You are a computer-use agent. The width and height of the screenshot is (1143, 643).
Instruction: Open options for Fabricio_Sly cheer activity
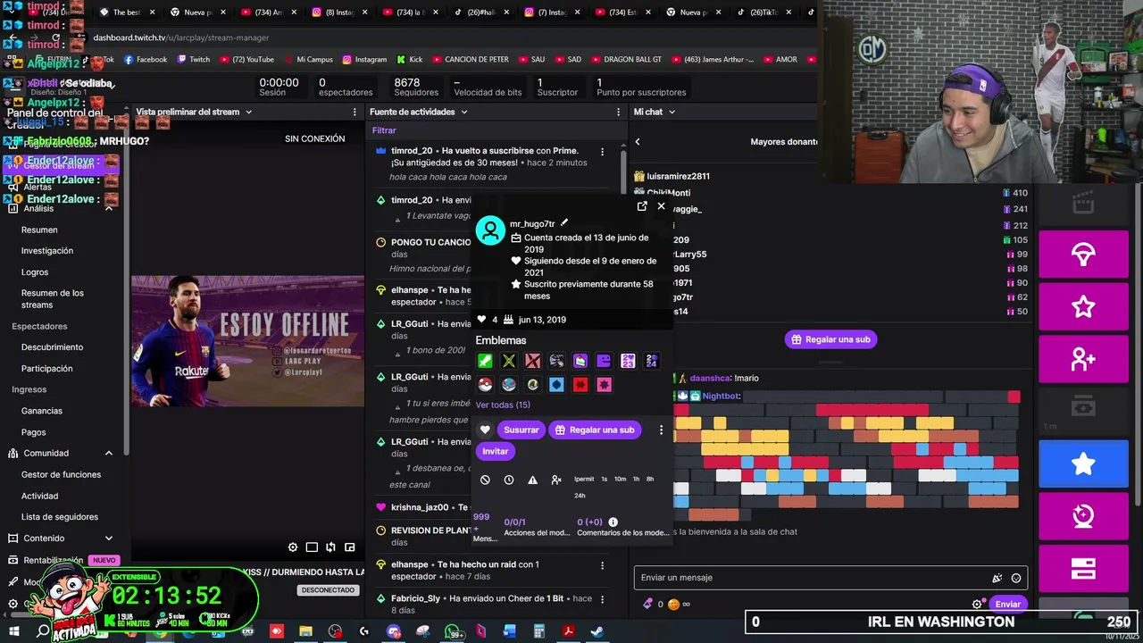click(x=602, y=599)
